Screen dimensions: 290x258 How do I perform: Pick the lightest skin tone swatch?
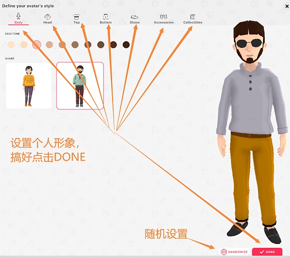(x=11, y=45)
